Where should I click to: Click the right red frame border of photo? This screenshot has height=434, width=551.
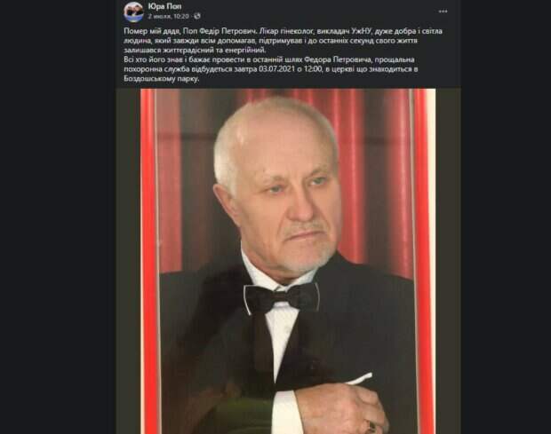424,262
